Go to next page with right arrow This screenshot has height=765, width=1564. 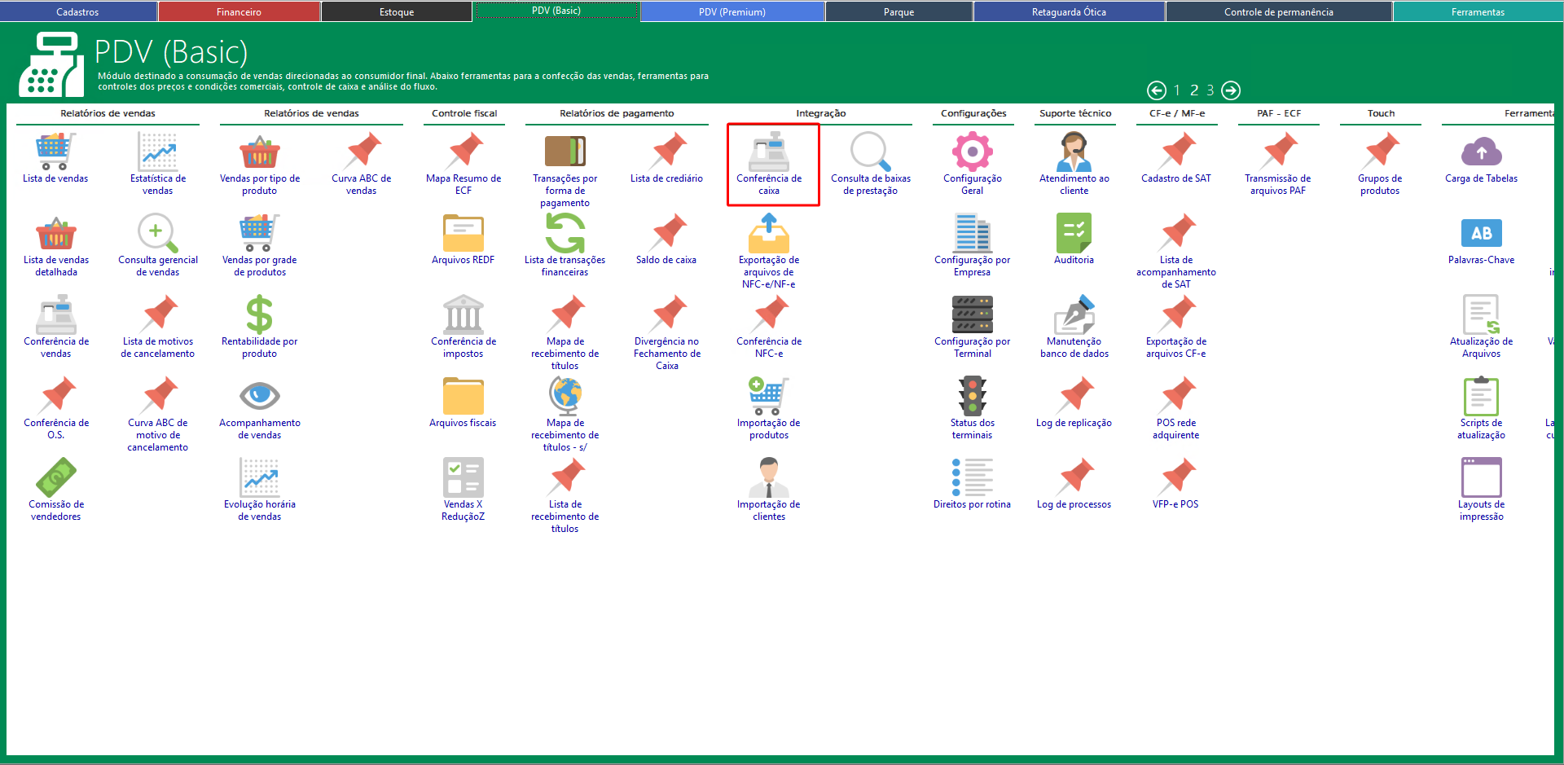pyautogui.click(x=1231, y=90)
